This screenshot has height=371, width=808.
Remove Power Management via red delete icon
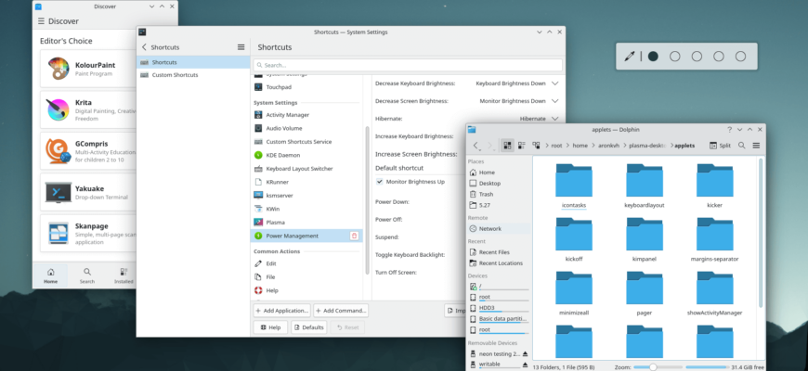click(x=354, y=236)
